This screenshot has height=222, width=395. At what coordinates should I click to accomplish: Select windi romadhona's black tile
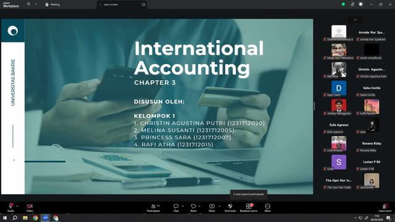coord(372,50)
